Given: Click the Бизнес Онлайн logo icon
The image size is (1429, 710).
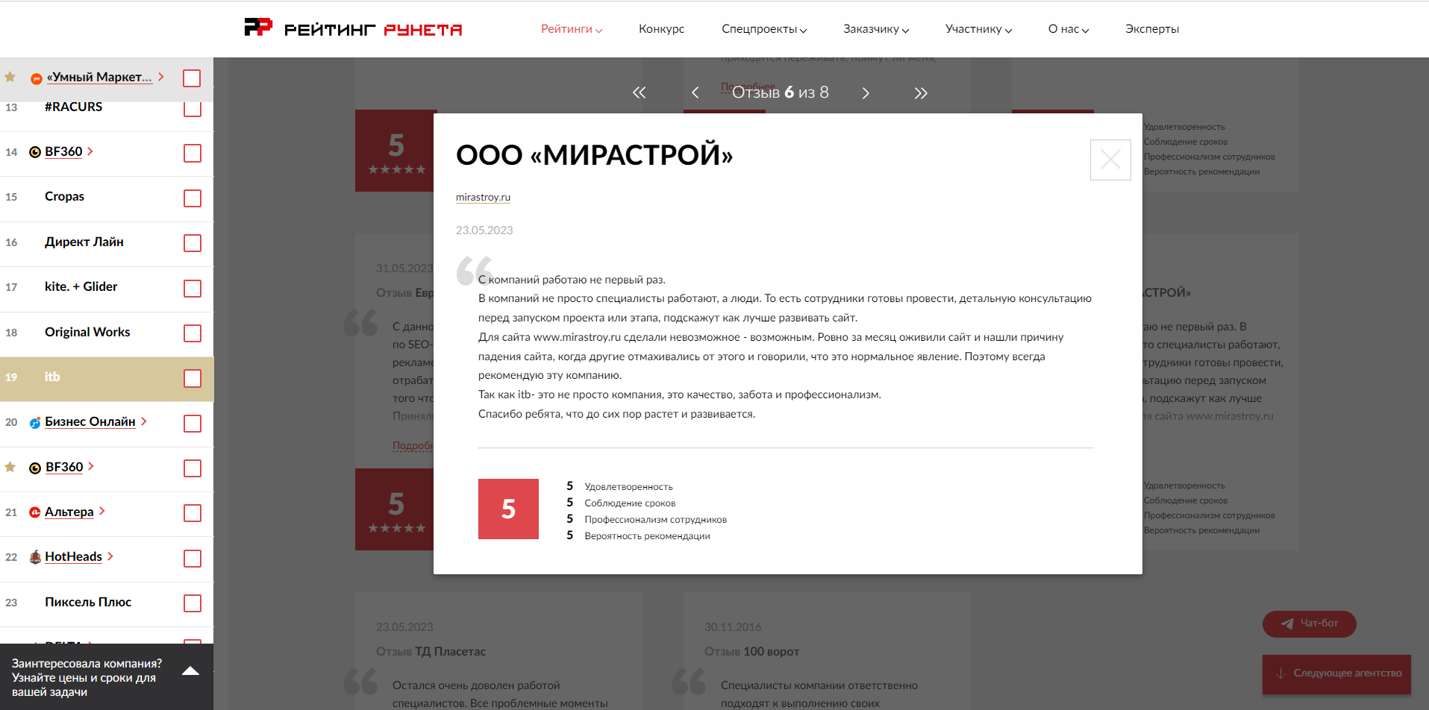Looking at the screenshot, I should 35,423.
